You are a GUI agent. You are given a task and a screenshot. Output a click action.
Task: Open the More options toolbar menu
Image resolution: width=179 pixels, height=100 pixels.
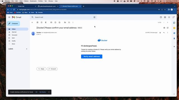[73, 22]
